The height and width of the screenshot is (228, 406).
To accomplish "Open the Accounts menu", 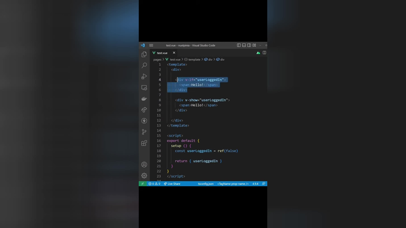I will 144,165.
